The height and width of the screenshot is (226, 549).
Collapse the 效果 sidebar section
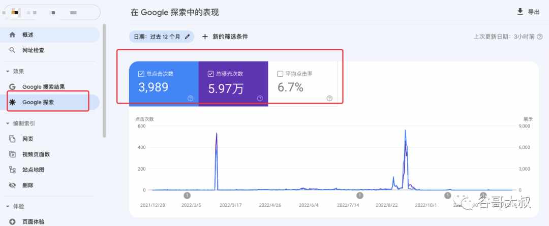click(x=8, y=72)
